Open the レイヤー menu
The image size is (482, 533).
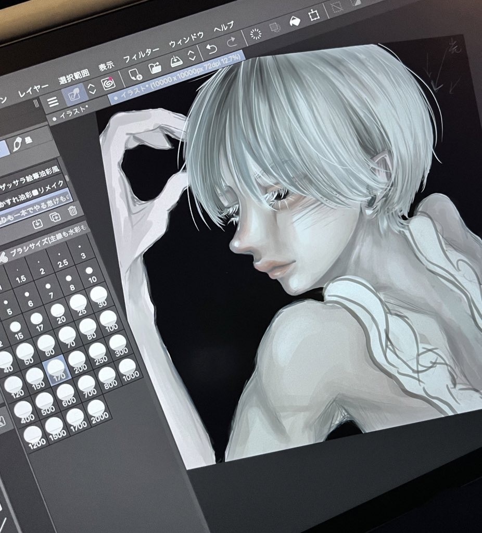(33, 90)
